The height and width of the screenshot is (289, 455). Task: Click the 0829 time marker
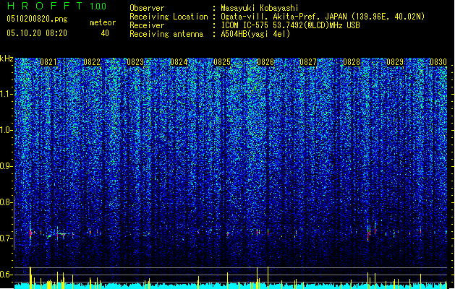tap(395, 62)
